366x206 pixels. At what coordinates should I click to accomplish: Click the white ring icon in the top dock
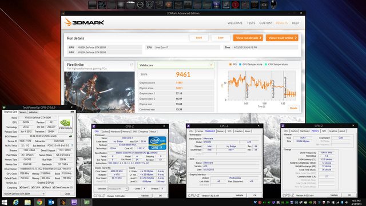click(x=140, y=5)
